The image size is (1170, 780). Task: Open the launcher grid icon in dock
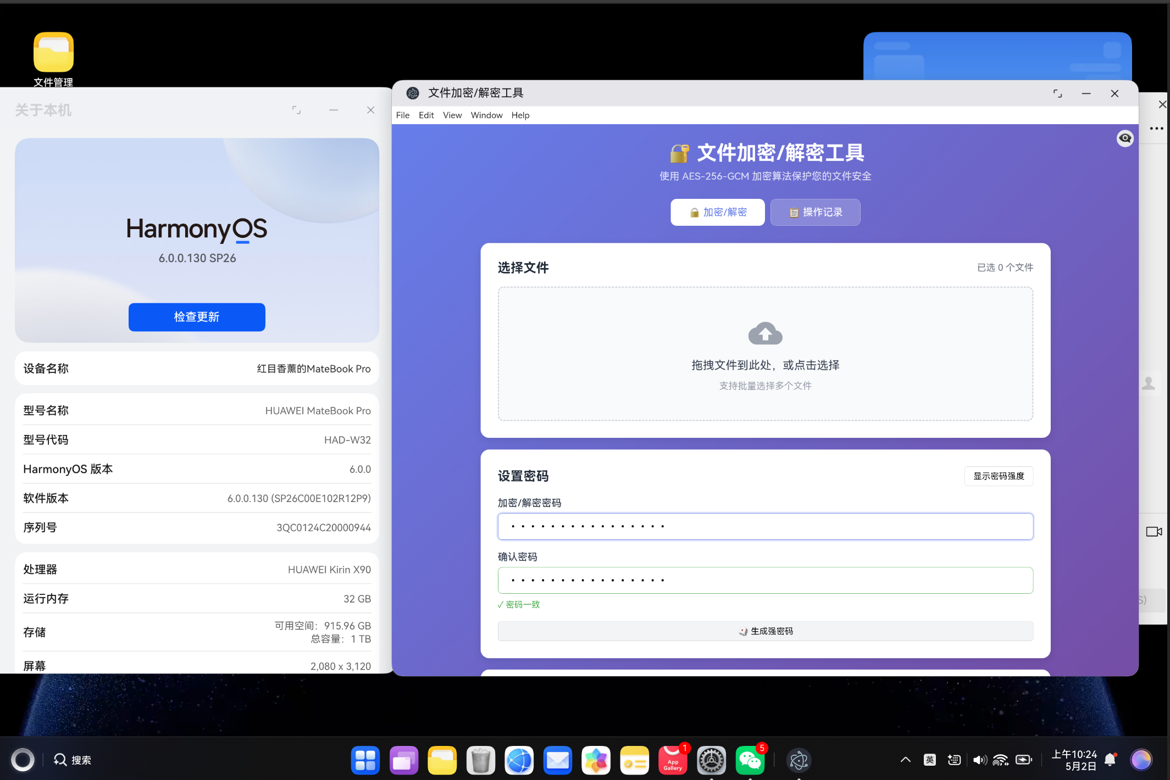pyautogui.click(x=365, y=760)
